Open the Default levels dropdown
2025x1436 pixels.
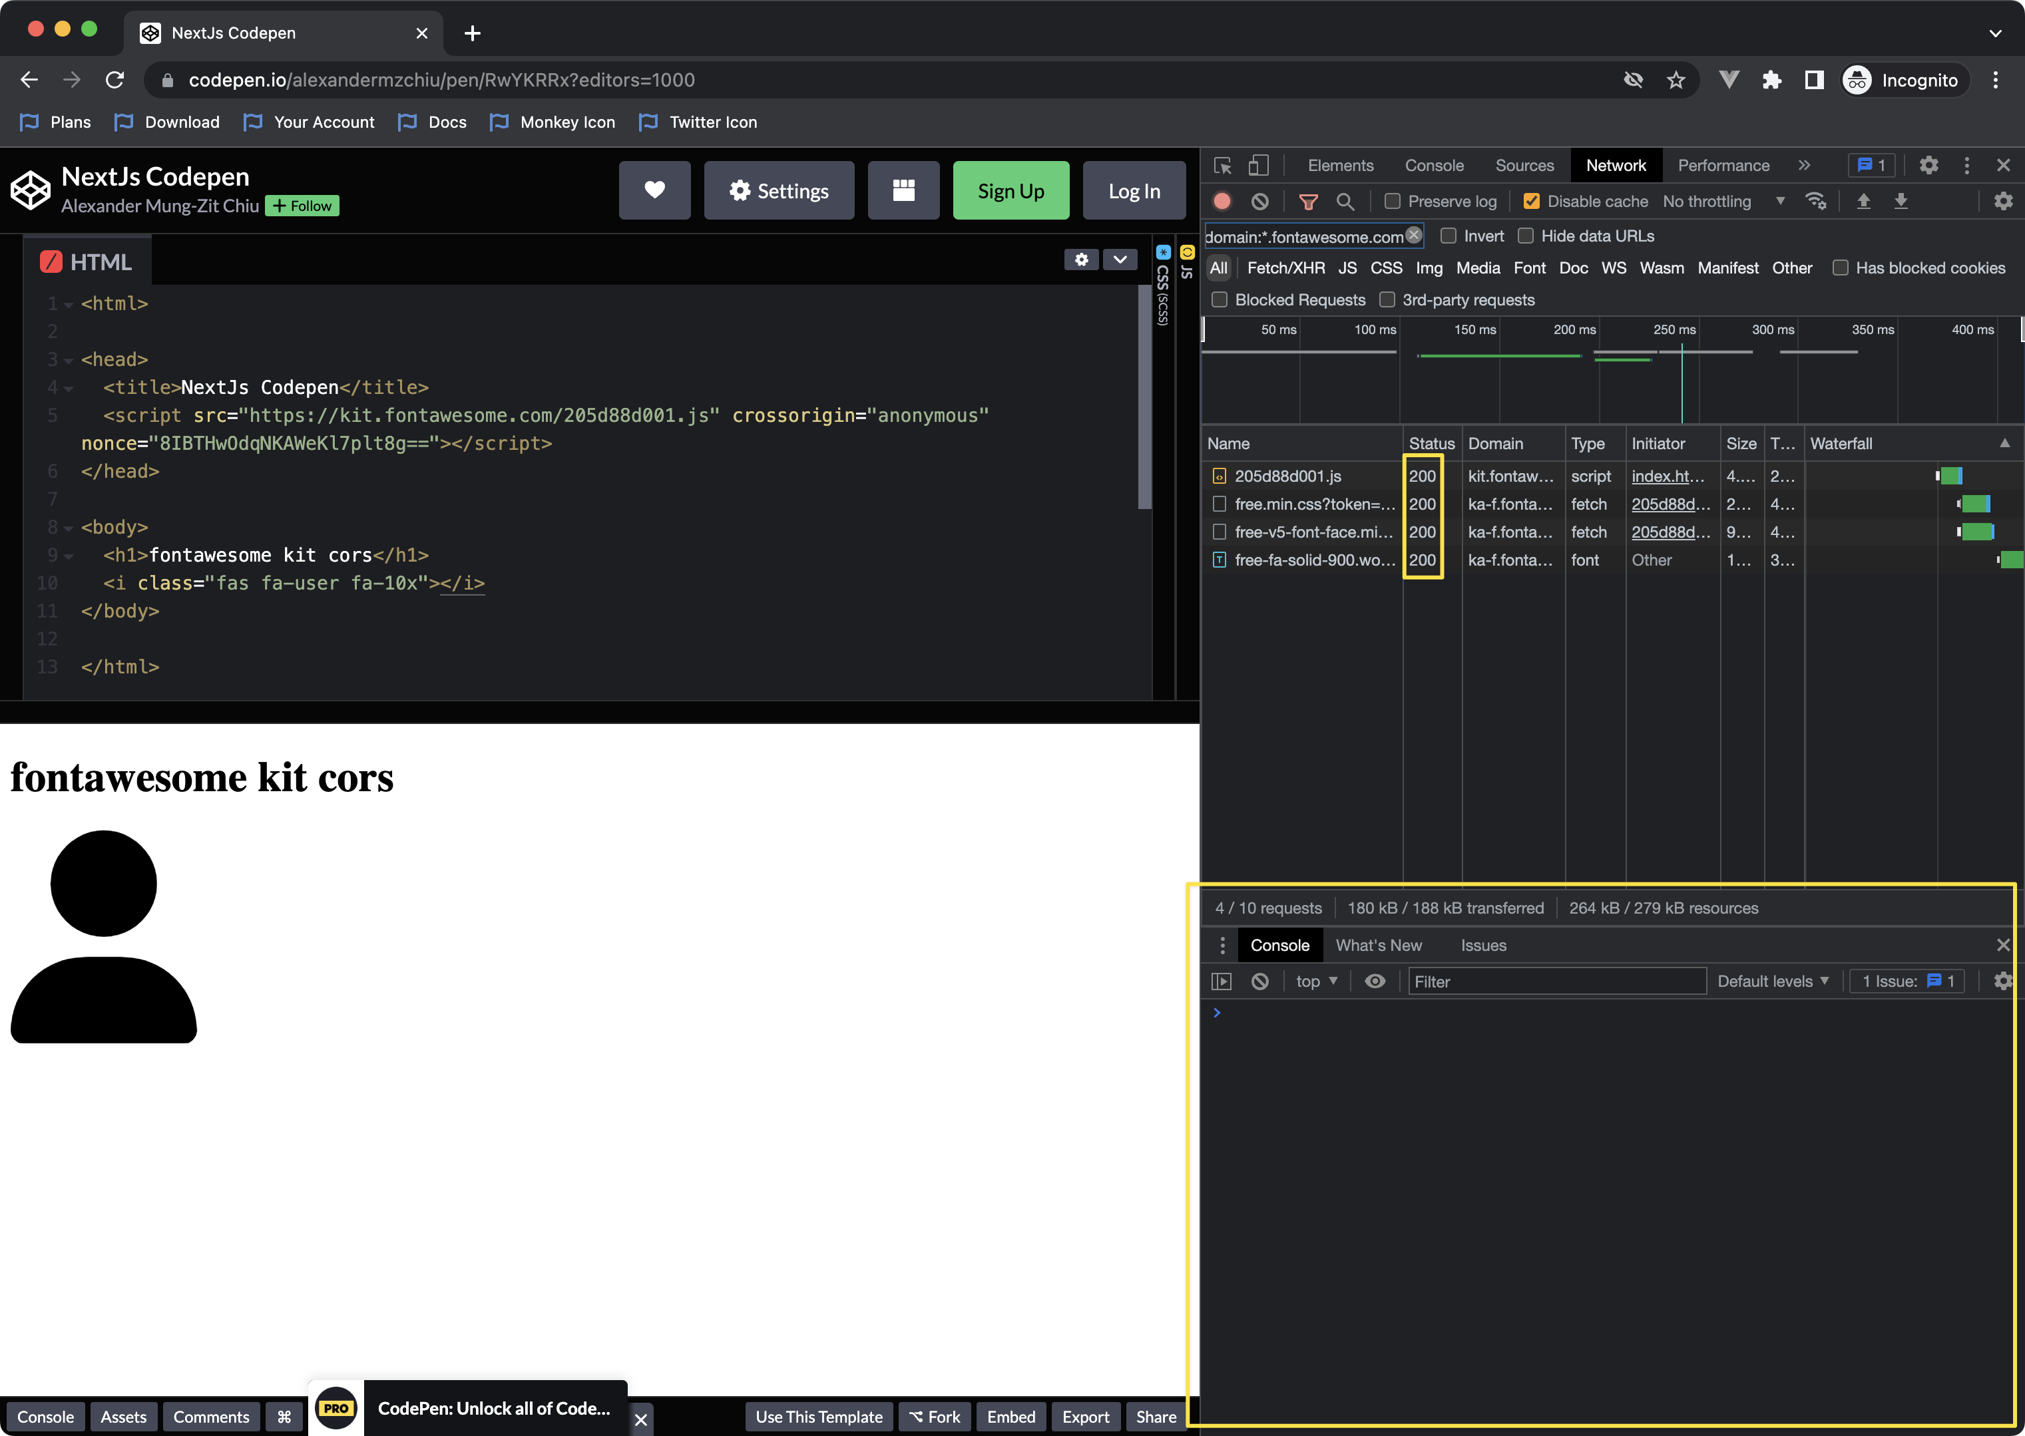1773,981
